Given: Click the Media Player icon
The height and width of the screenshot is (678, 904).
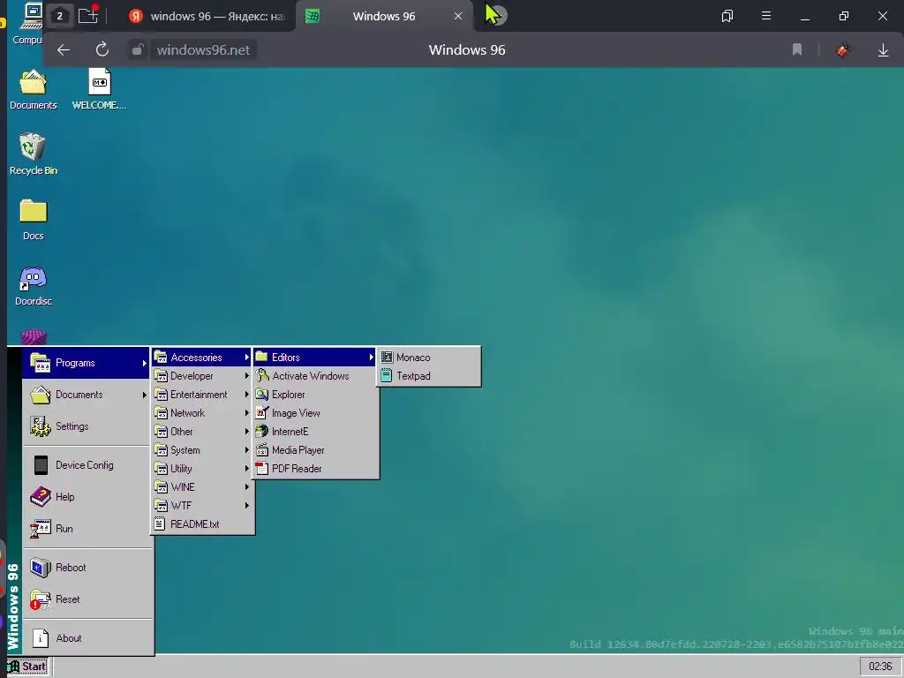Looking at the screenshot, I should coord(262,449).
